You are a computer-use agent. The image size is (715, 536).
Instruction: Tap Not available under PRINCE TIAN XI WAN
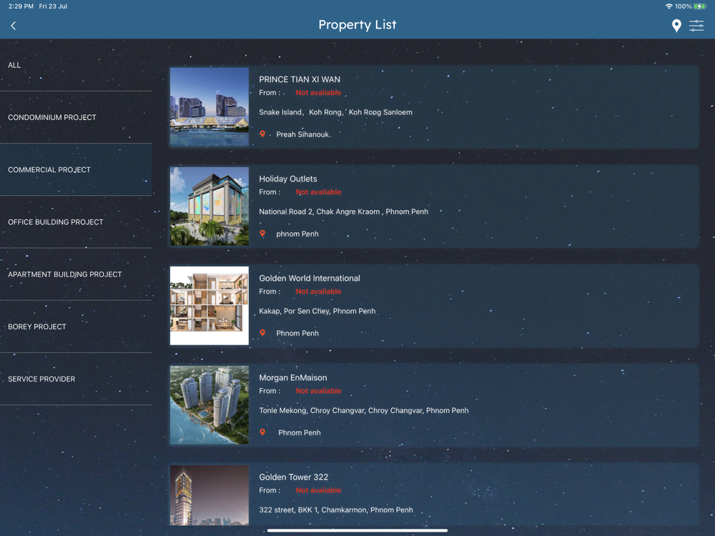tap(318, 92)
